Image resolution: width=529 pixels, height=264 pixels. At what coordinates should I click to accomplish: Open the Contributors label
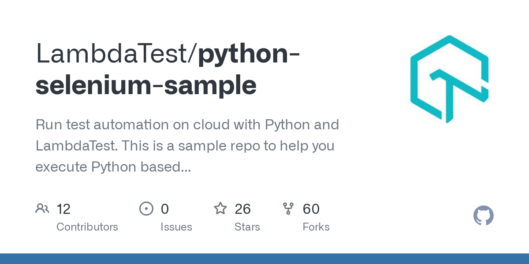(87, 227)
